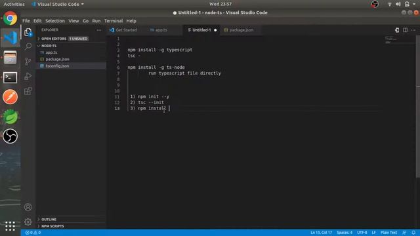Show Applications grid in dock
Viewport: 420px width, 236px height.
(10, 226)
